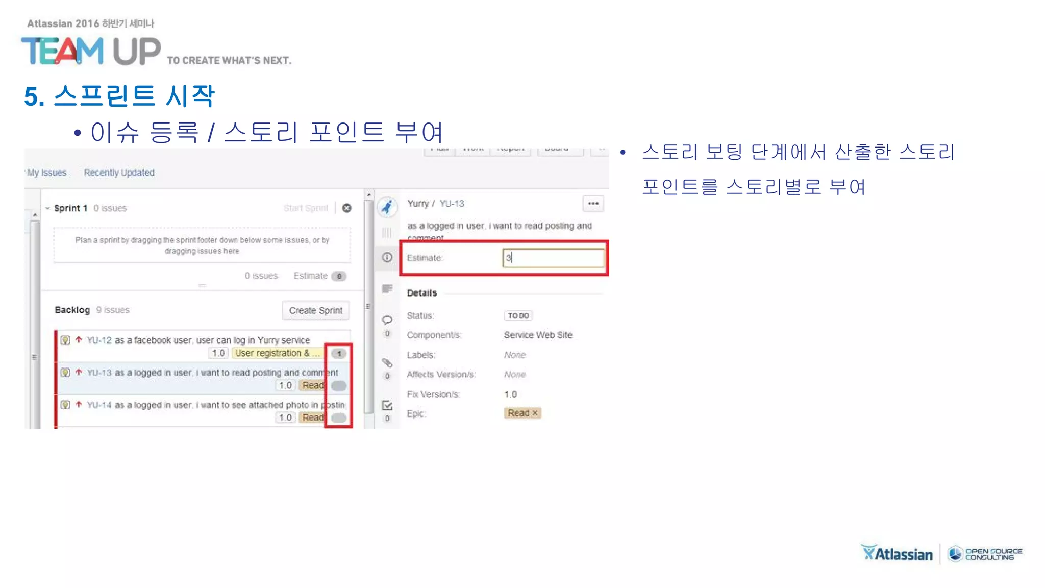
Task: Click the empty estimate badge of YU-14
Action: coord(339,418)
